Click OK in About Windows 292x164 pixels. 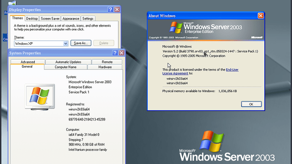point(251,104)
